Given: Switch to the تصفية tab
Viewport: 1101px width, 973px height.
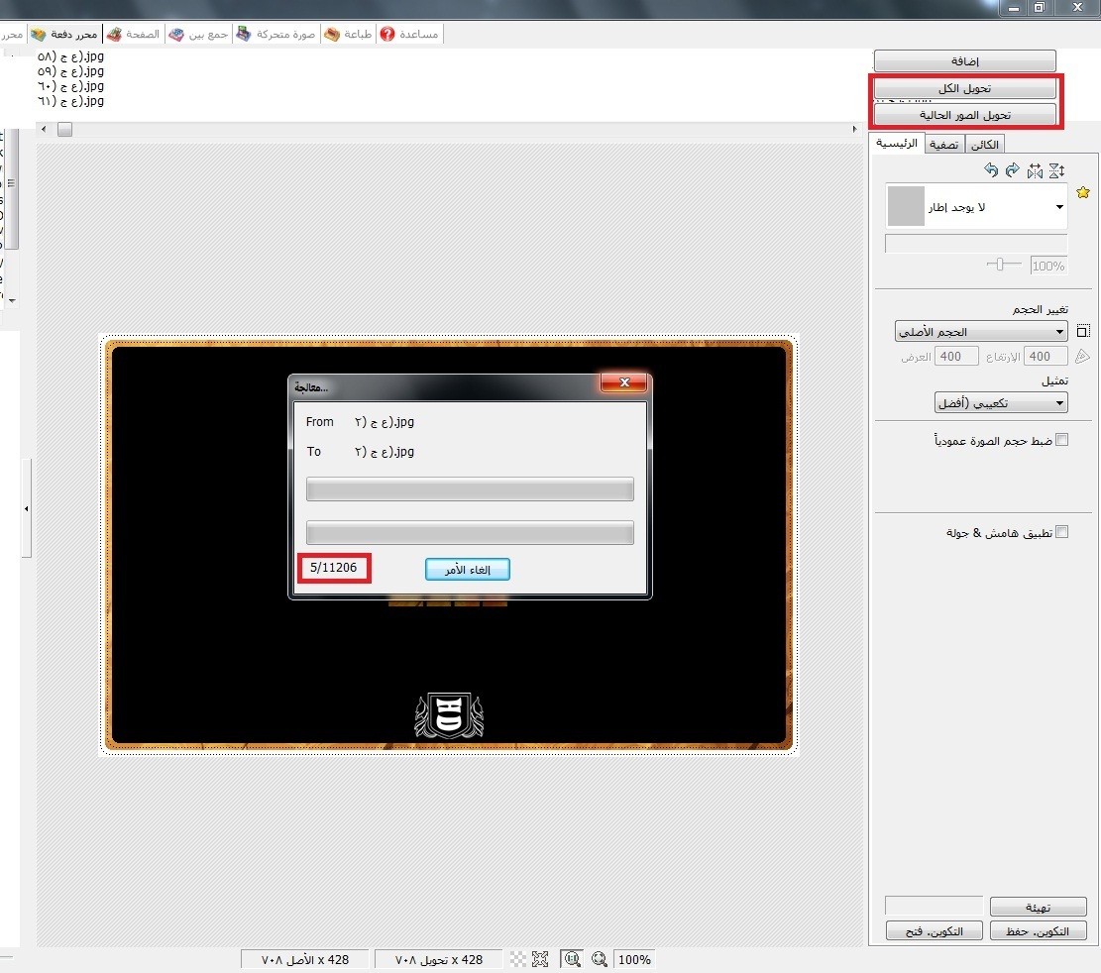Looking at the screenshot, I should pos(942,145).
